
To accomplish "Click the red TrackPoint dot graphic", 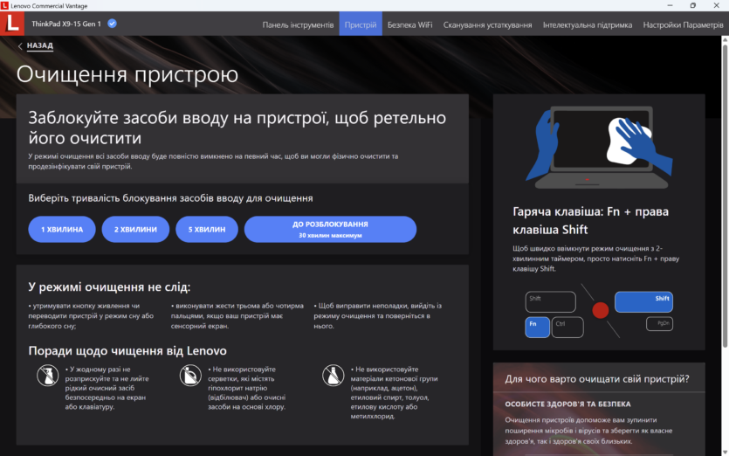I will click(600, 310).
